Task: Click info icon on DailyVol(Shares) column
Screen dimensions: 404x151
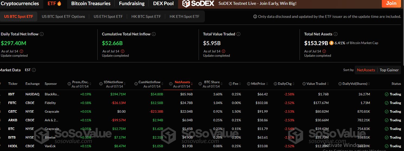Action: tap(340, 84)
